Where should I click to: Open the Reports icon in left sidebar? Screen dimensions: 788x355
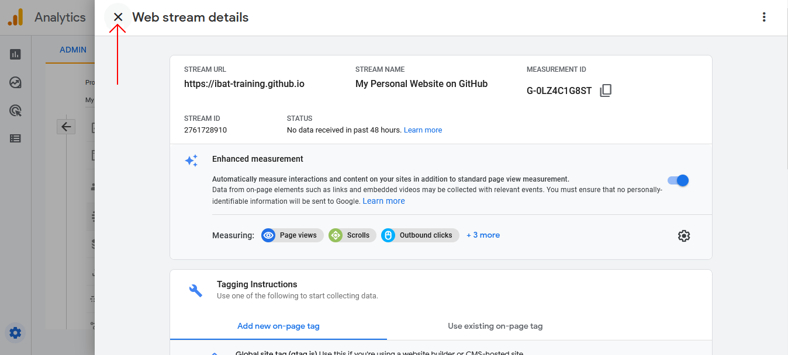click(x=15, y=54)
